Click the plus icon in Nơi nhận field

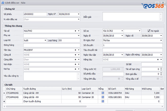click(75, 64)
